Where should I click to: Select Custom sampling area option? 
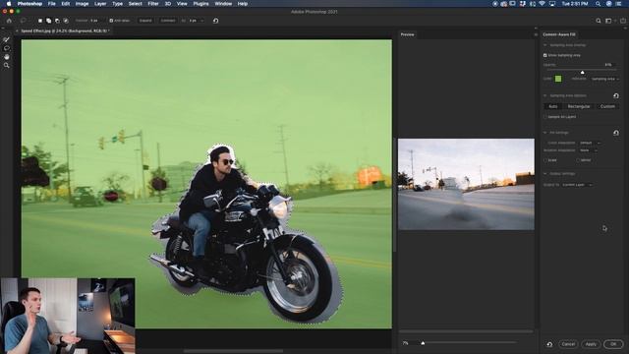[607, 106]
